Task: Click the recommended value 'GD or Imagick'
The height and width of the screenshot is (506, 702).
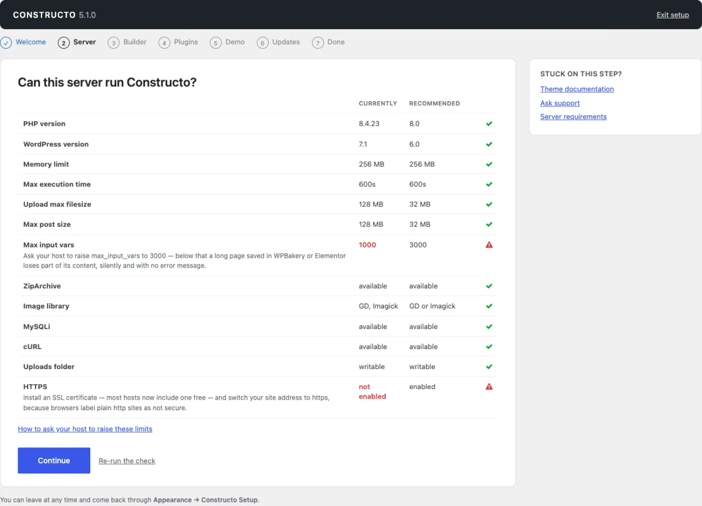Action: point(432,306)
